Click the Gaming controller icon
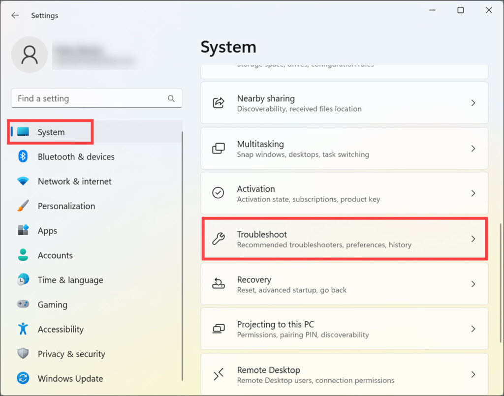Image resolution: width=504 pixels, height=396 pixels. tap(24, 305)
